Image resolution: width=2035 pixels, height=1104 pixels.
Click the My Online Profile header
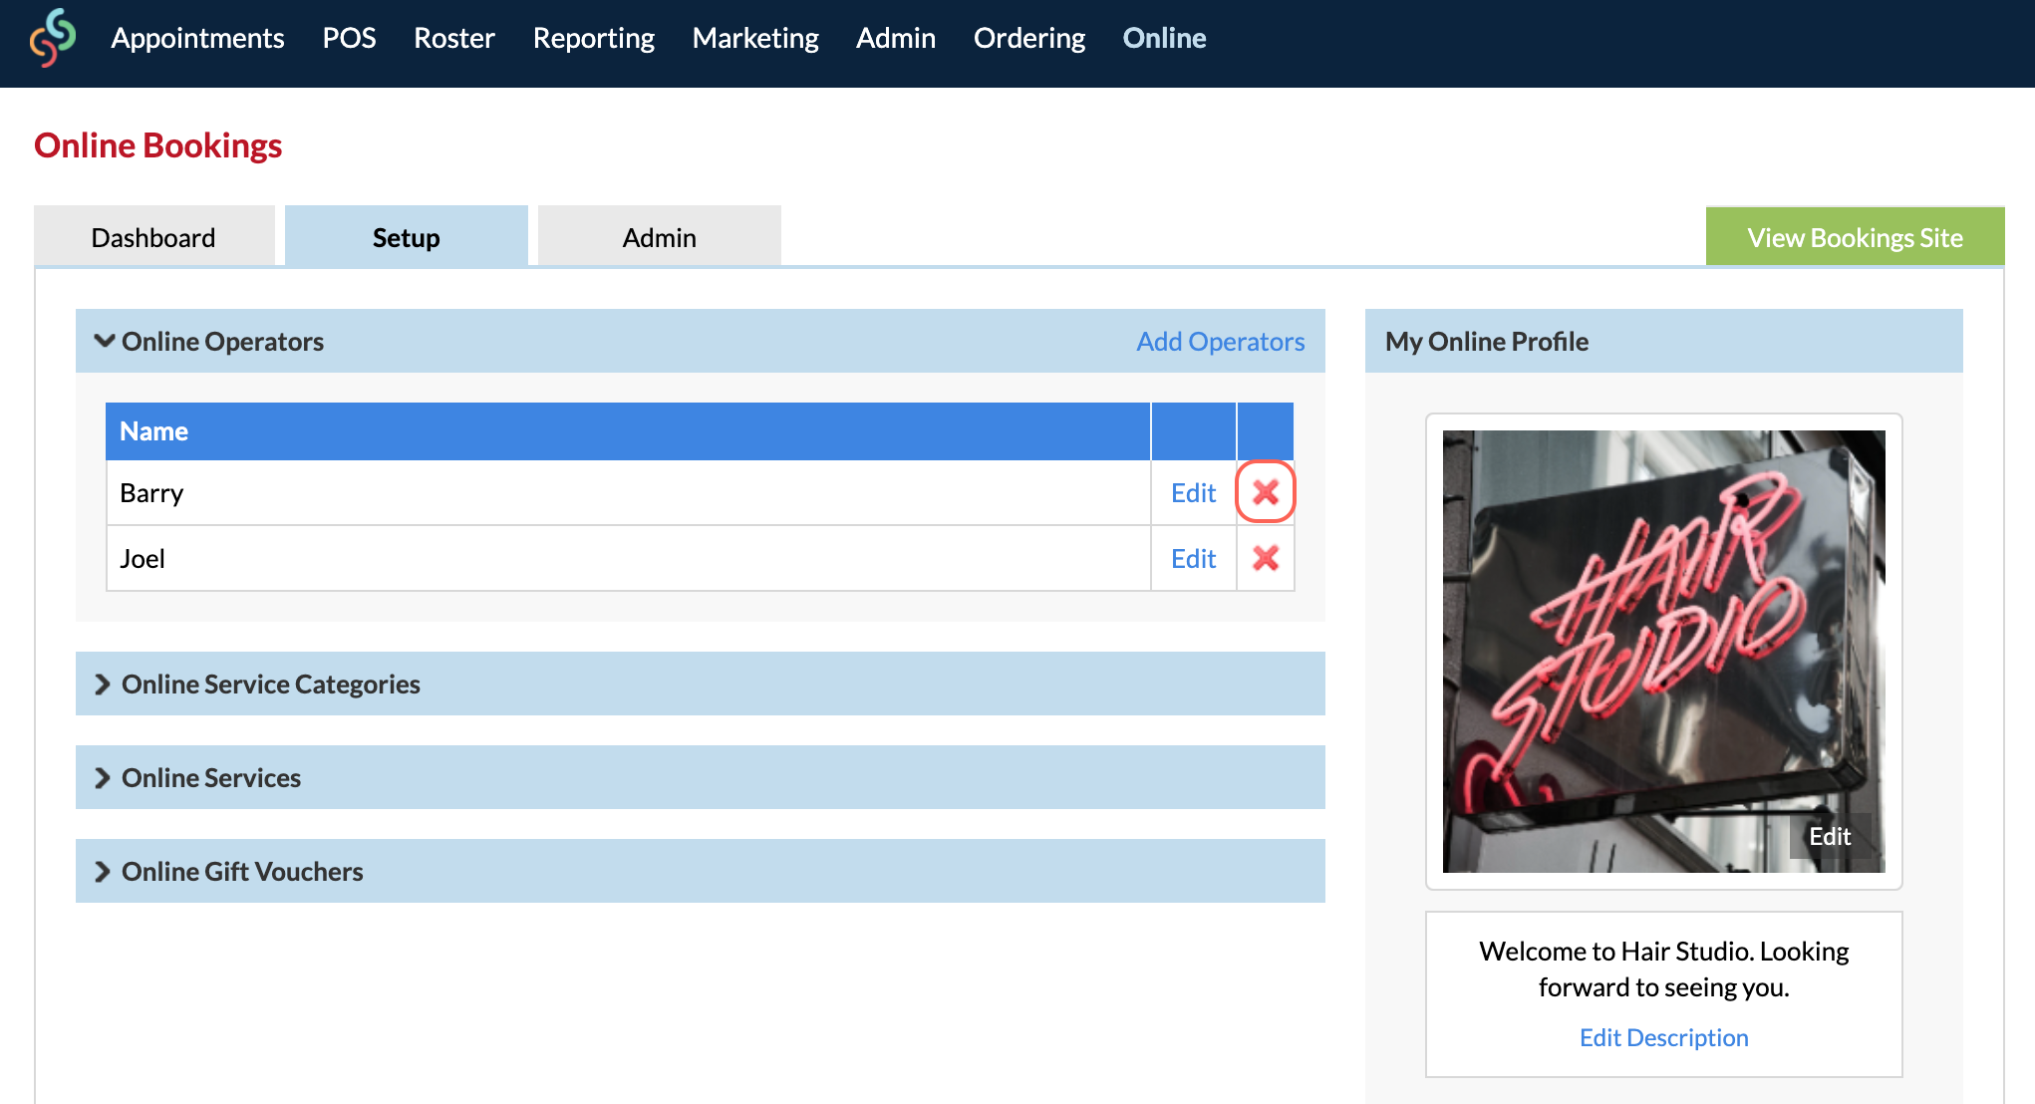coord(1664,341)
